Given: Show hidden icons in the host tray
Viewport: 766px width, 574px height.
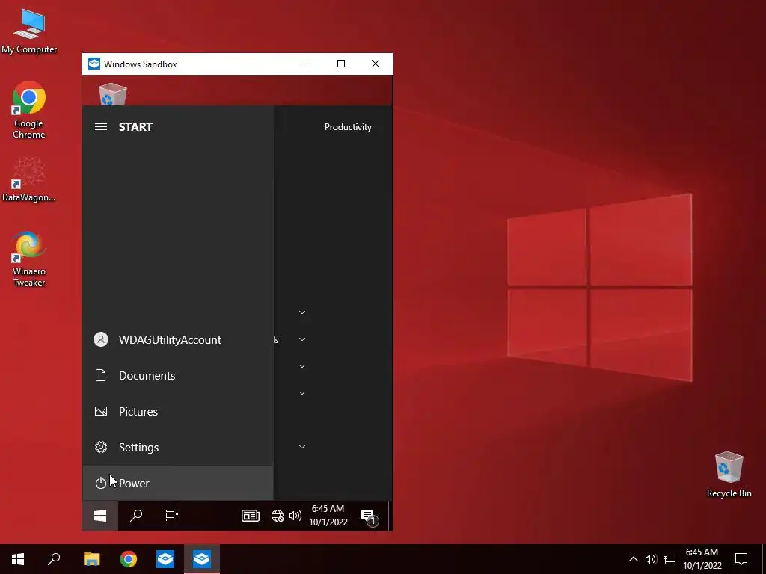Looking at the screenshot, I should pos(633,559).
